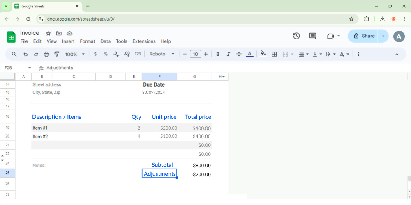411x205 pixels.
Task: Click the print icon in toolbar
Action: click(46, 54)
